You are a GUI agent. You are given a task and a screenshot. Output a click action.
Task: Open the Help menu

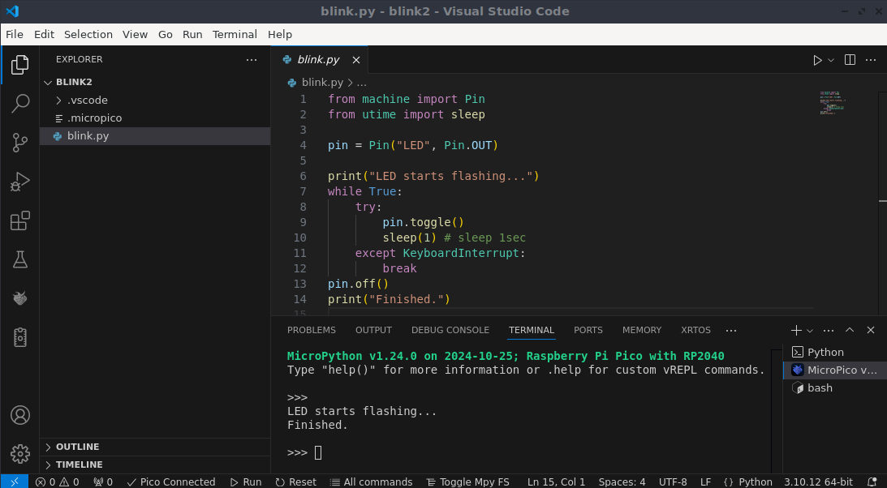pos(280,35)
